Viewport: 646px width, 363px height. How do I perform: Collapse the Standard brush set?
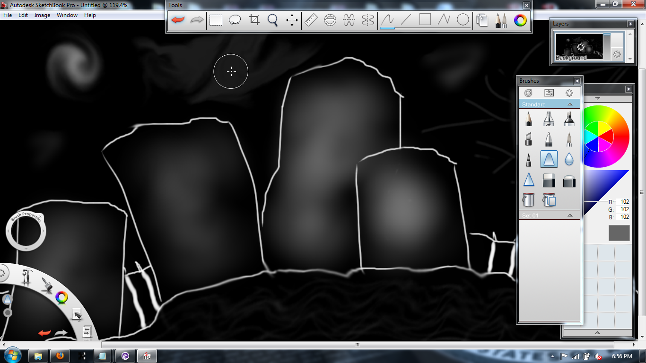570,104
